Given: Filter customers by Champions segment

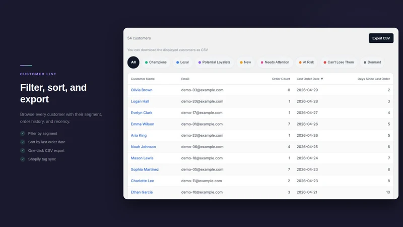Looking at the screenshot, I should tap(156, 62).
